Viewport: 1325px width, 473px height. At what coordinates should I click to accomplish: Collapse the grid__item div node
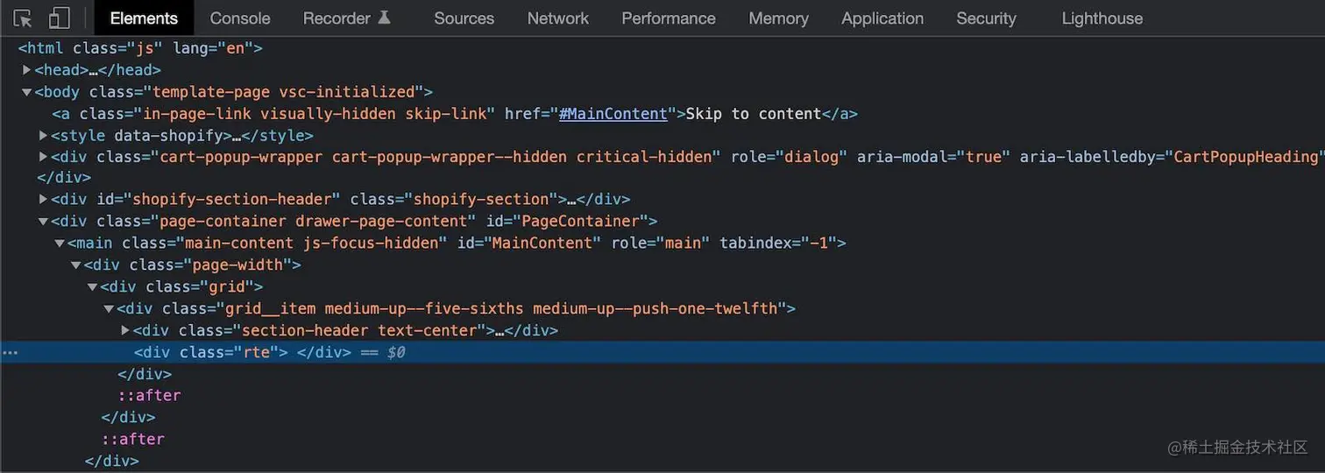110,308
